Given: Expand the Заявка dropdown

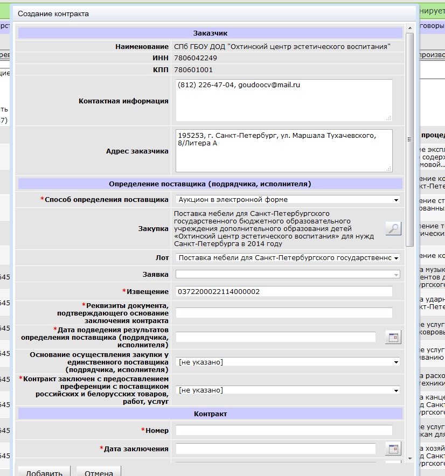Looking at the screenshot, I should tap(288, 275).
